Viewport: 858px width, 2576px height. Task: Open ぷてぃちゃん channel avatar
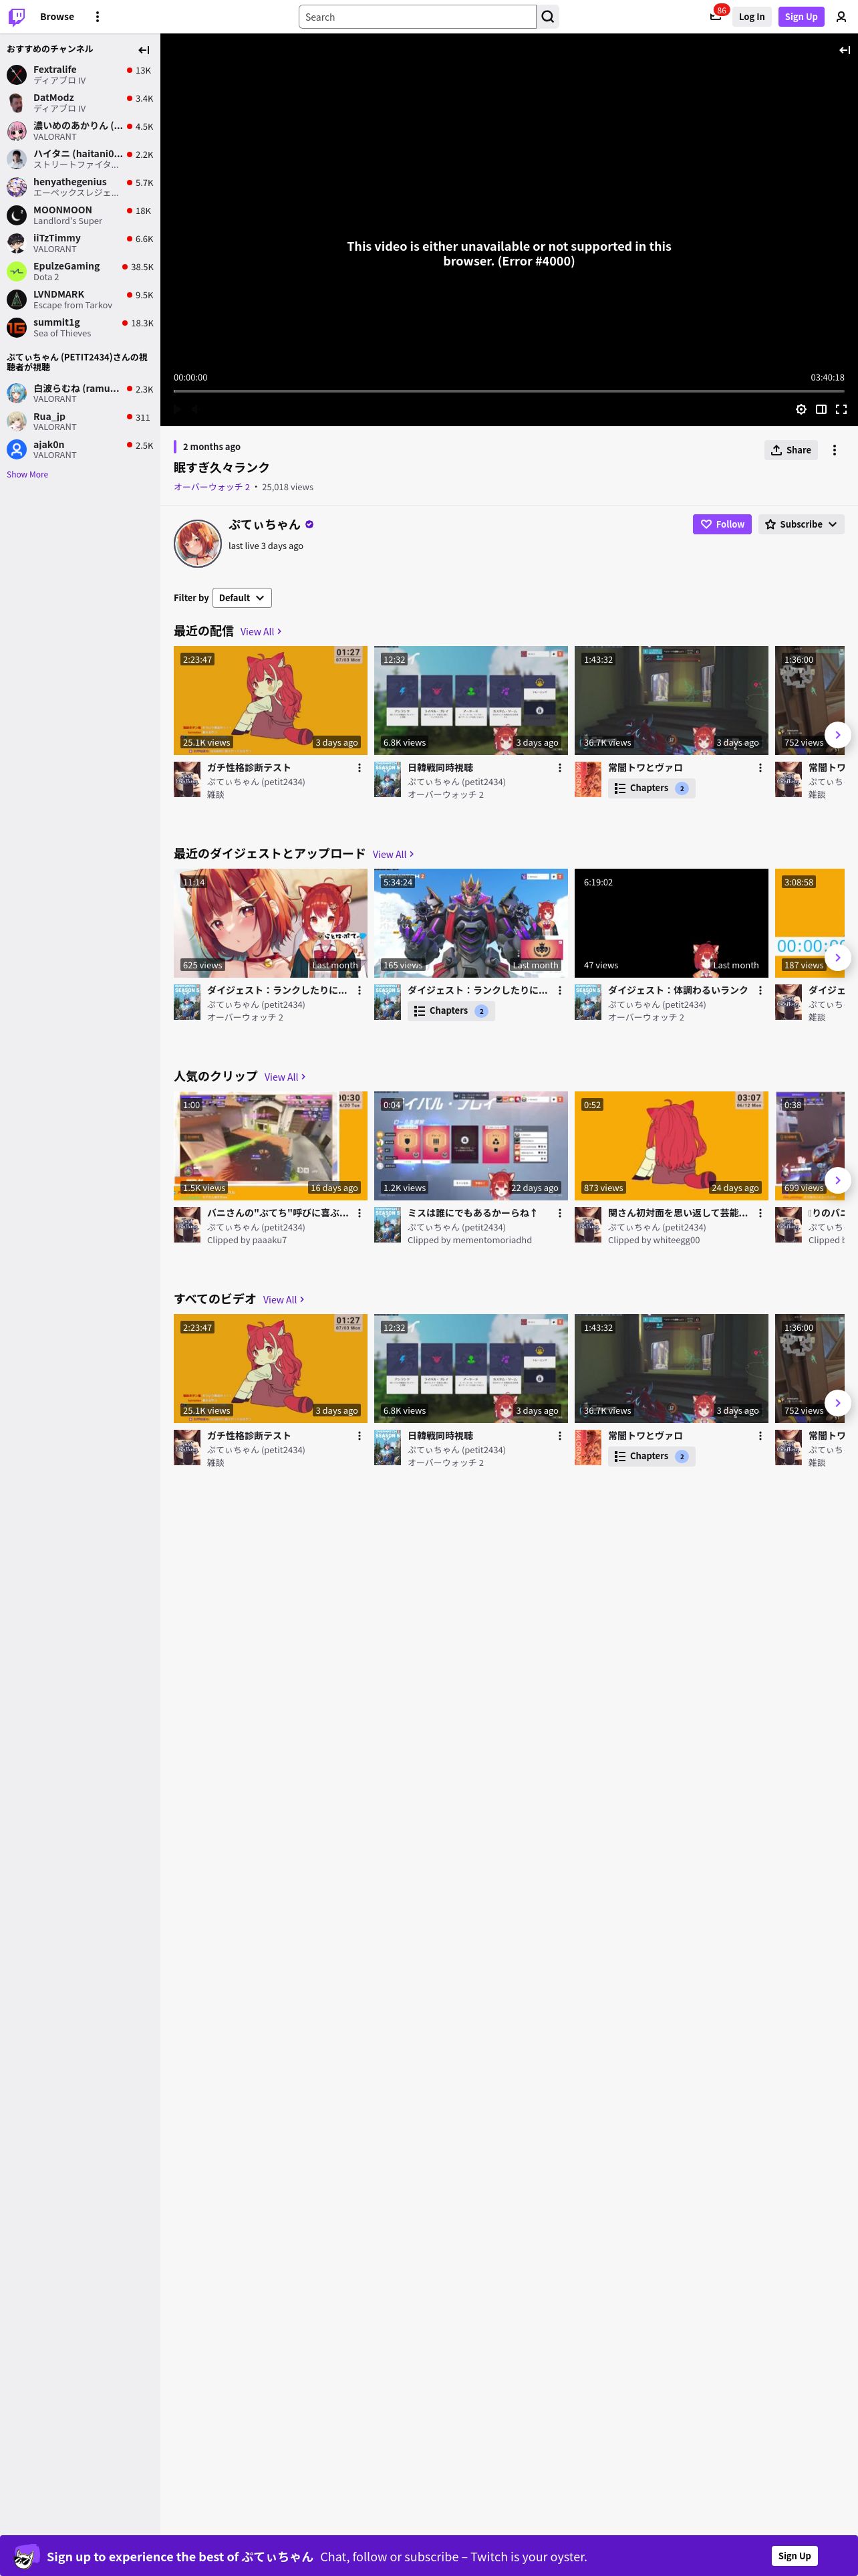(x=198, y=544)
